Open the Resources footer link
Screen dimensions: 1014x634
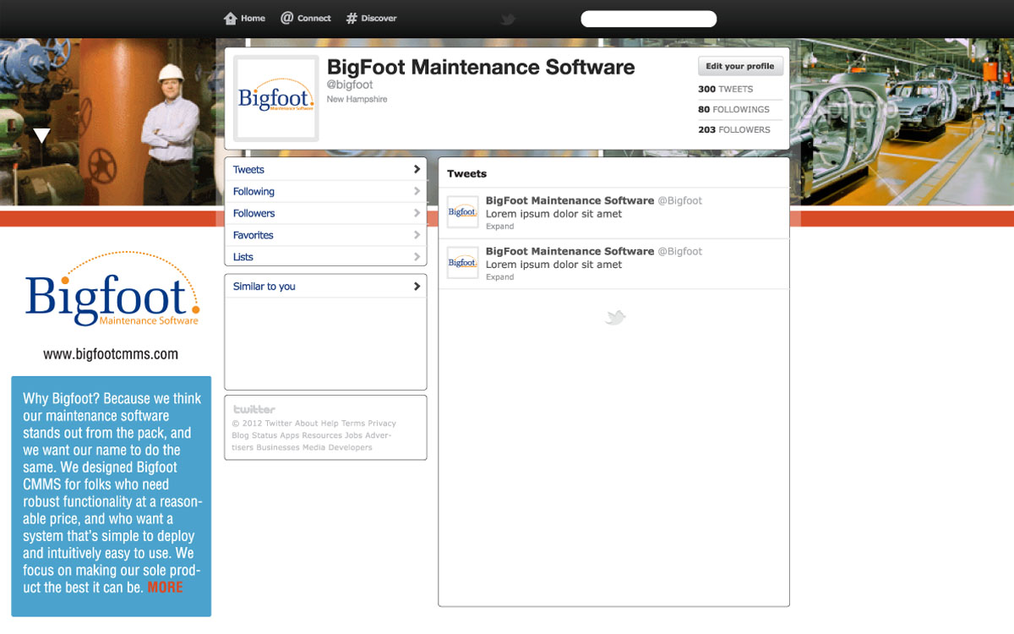pyautogui.click(x=322, y=435)
